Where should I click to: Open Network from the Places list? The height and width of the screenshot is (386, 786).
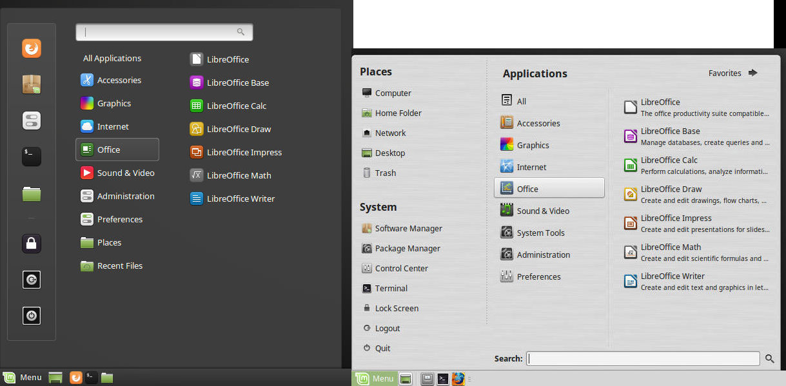coord(390,133)
